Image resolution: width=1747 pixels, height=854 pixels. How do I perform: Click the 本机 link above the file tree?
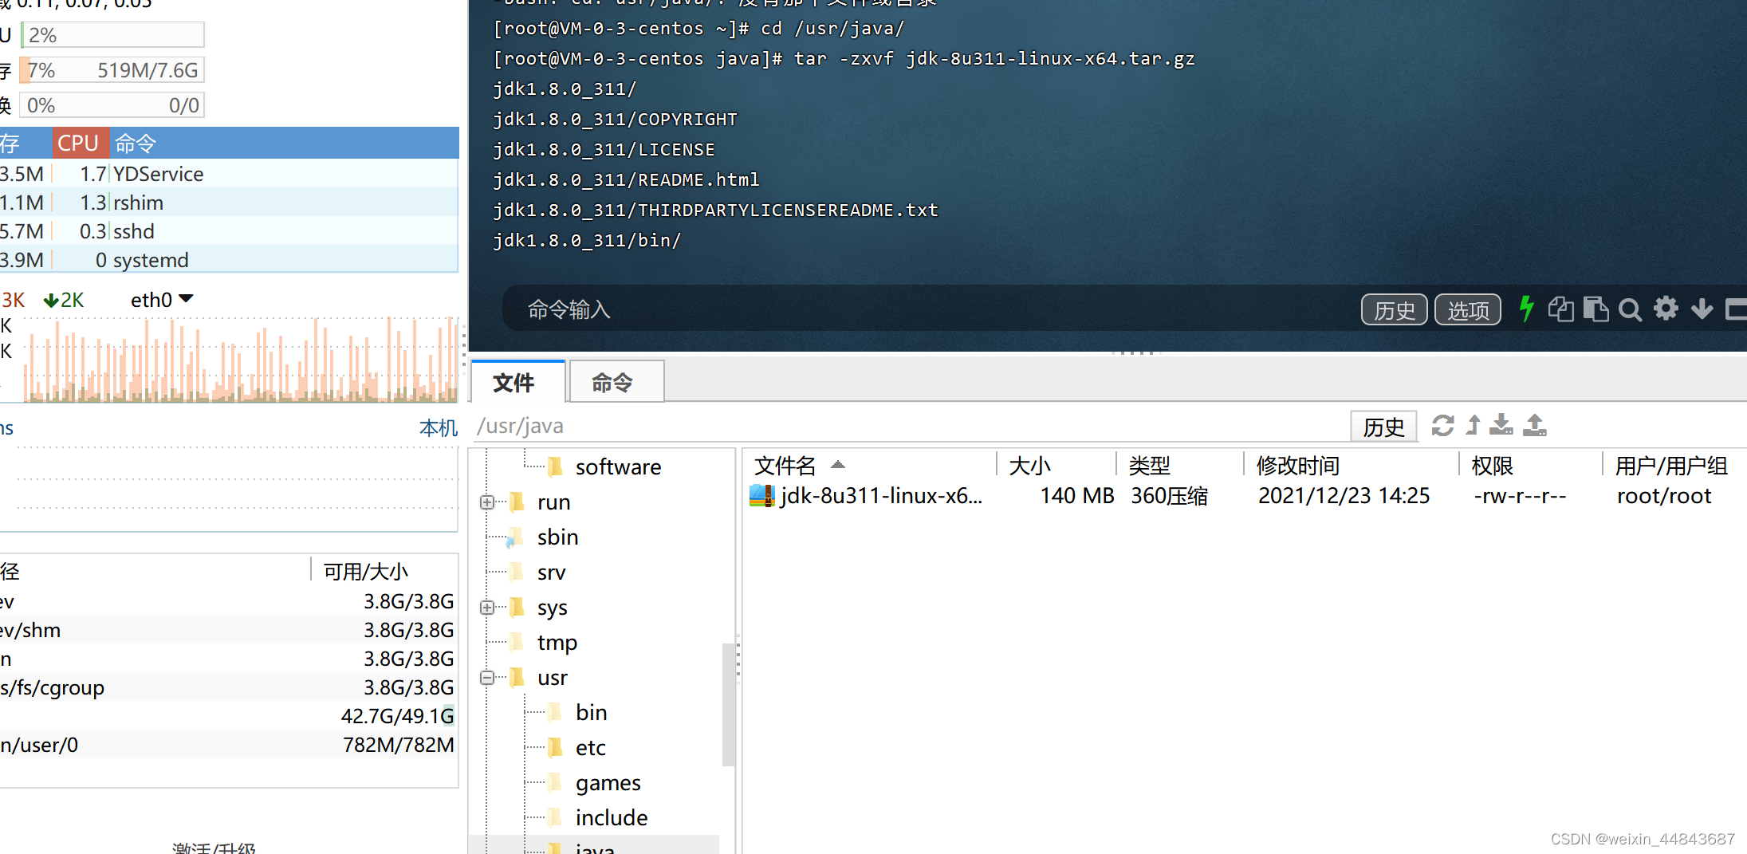coord(437,427)
